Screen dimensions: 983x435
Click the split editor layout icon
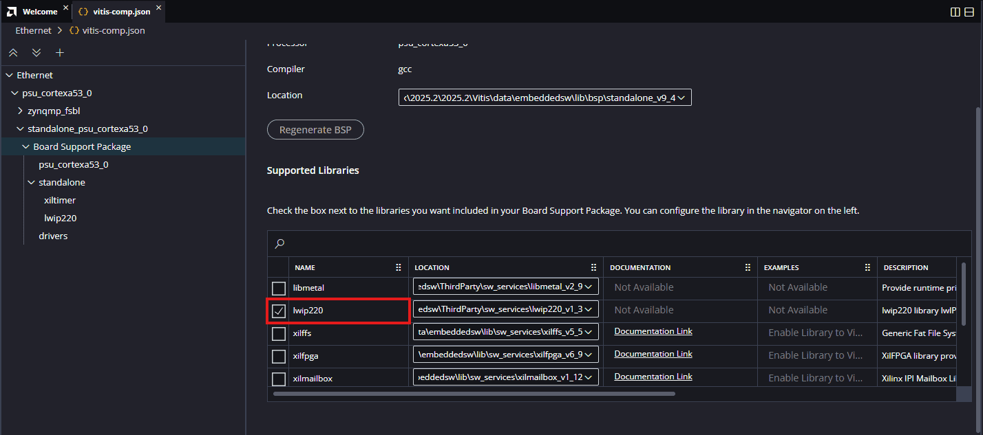955,12
